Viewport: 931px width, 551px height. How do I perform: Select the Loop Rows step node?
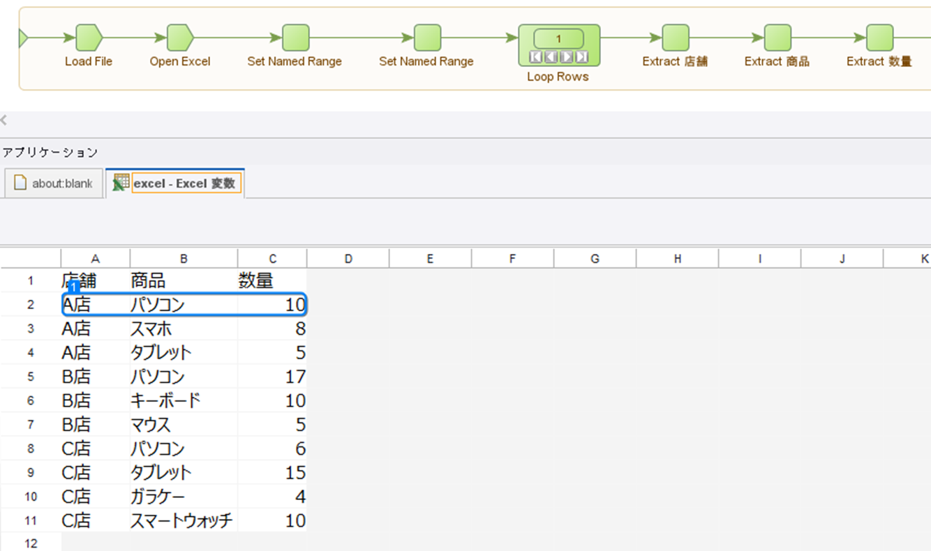pos(559,45)
